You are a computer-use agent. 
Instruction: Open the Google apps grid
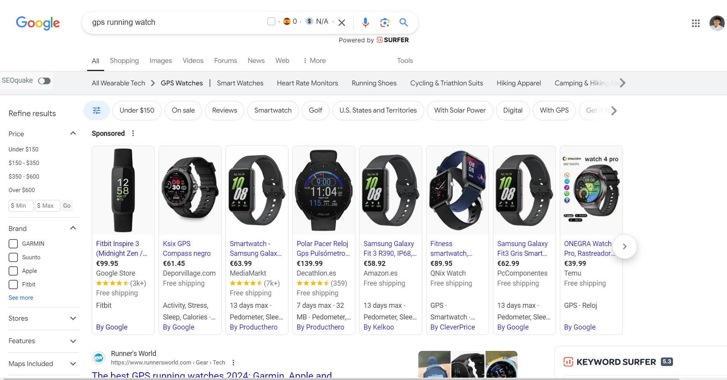click(696, 23)
